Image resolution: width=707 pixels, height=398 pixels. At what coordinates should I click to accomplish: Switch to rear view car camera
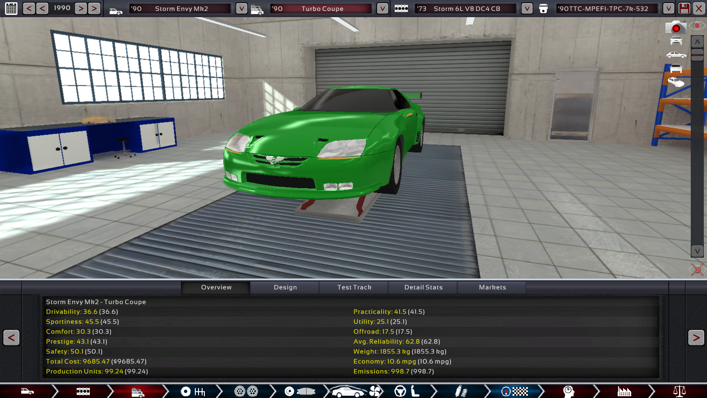pyautogui.click(x=676, y=69)
